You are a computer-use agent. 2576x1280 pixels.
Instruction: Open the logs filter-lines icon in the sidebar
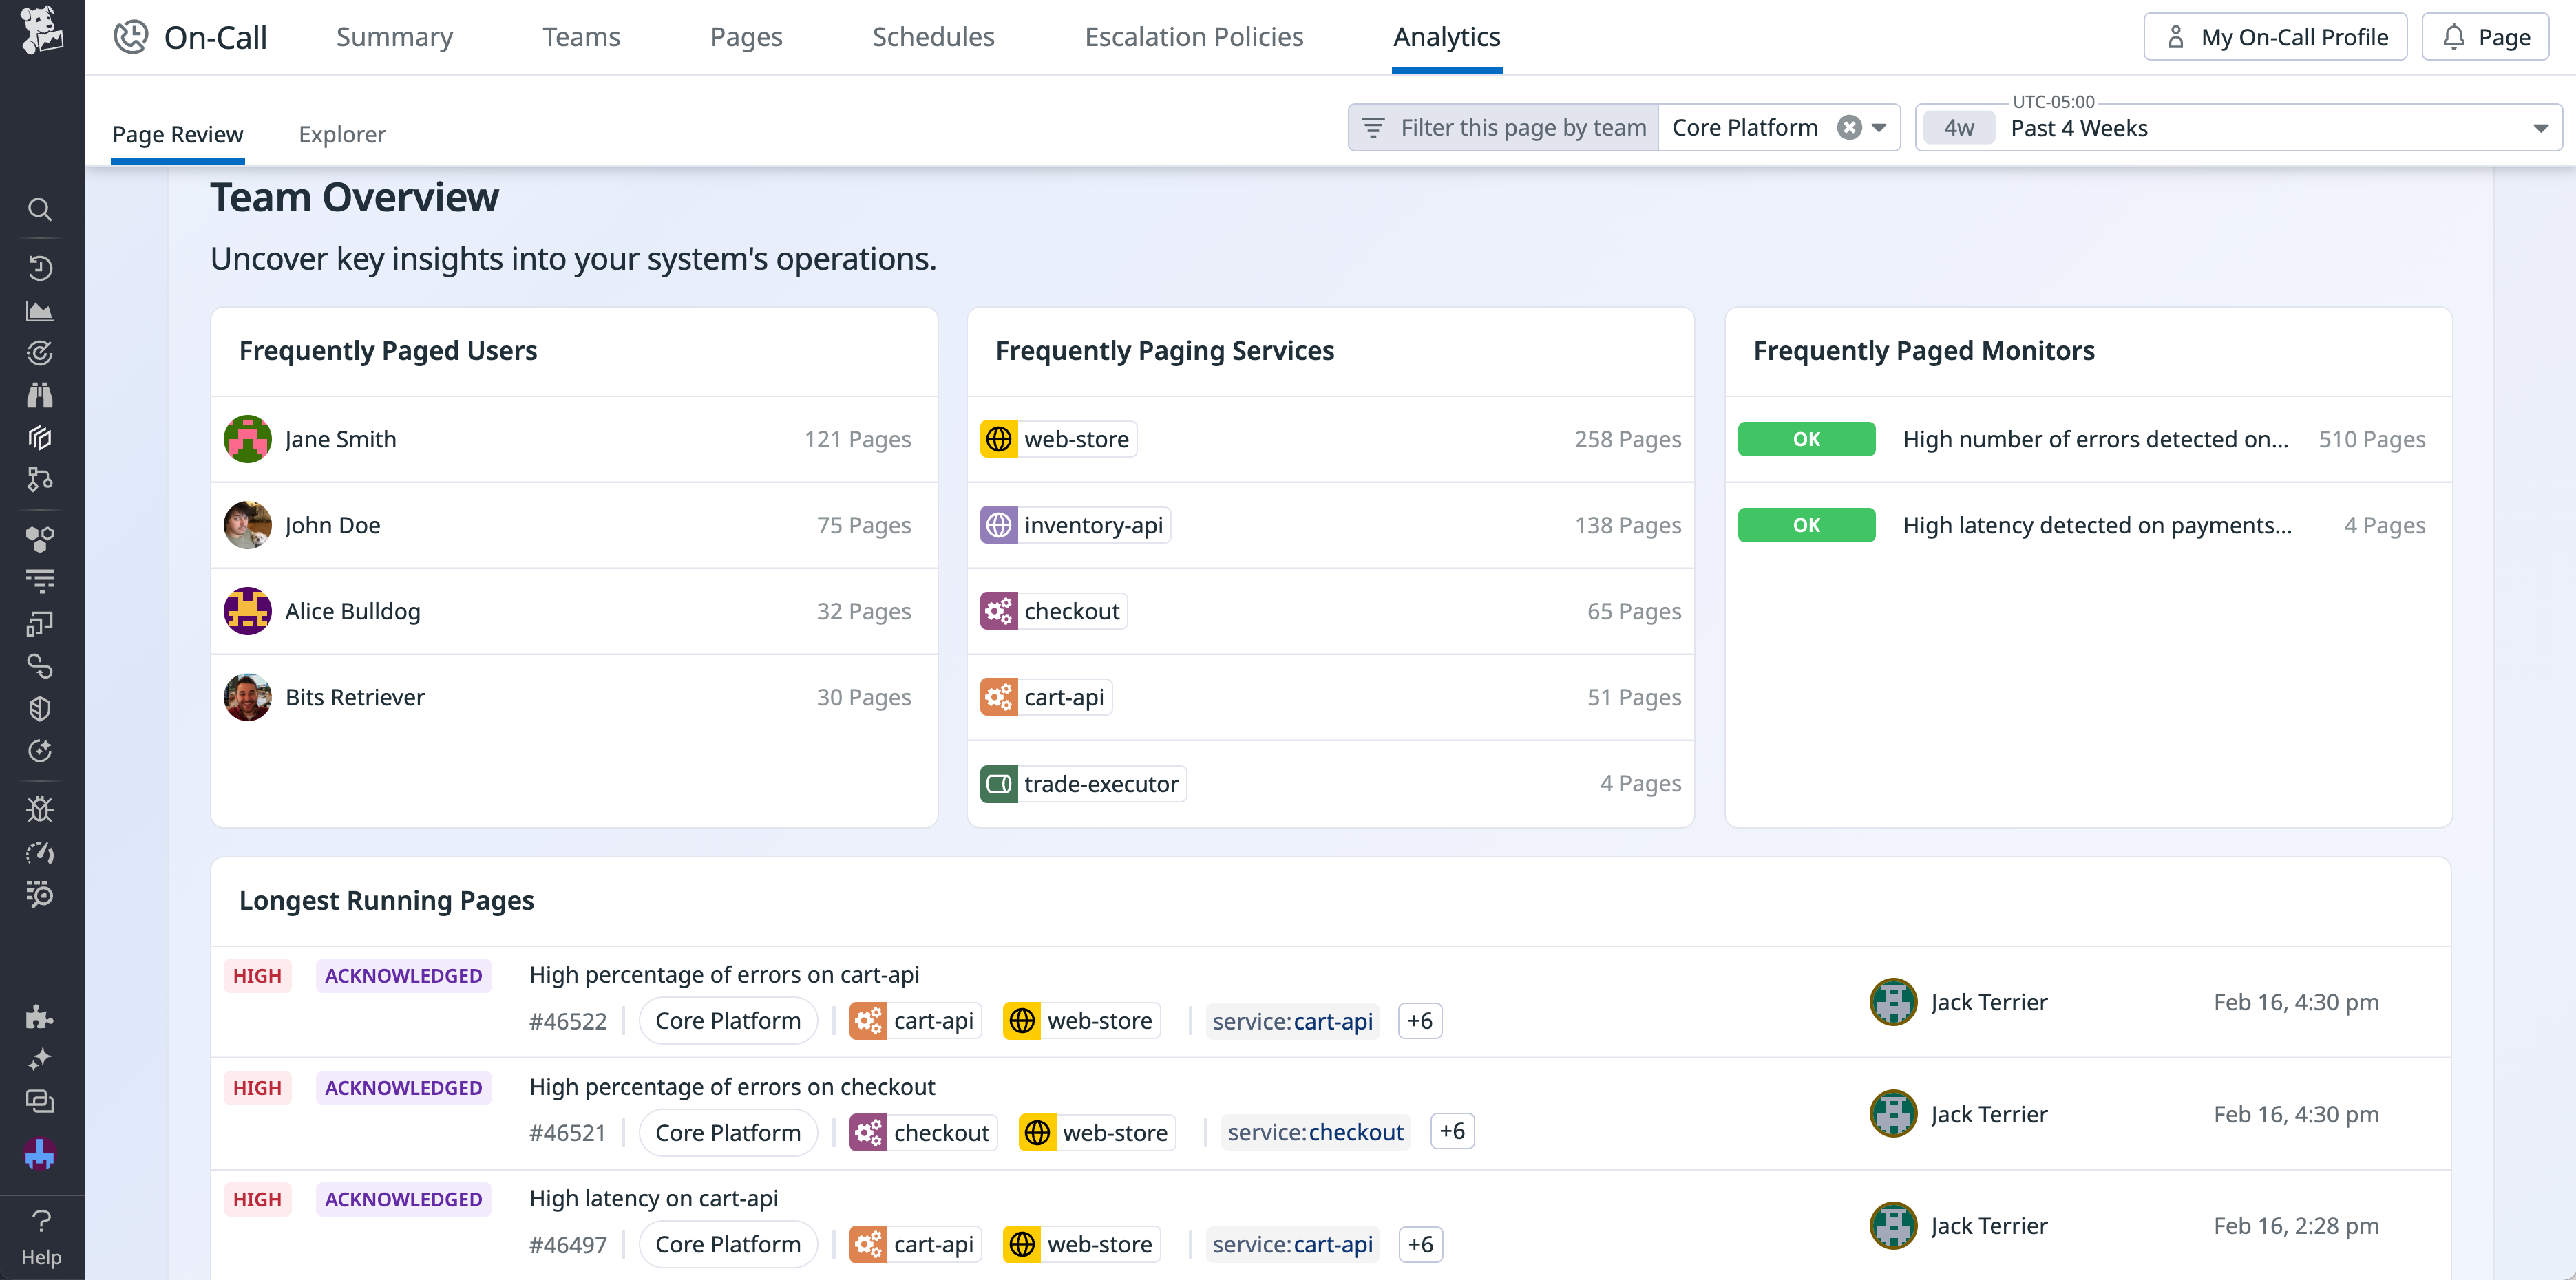(x=40, y=581)
